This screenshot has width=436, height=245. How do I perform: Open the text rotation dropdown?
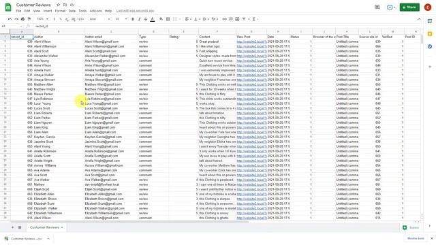coord(215,19)
